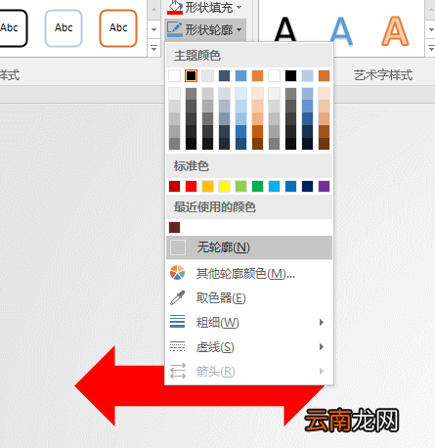This screenshot has height=448, width=435.
Task: Open 其他轮廓颜色(M) more outline colors
Action: point(249,273)
